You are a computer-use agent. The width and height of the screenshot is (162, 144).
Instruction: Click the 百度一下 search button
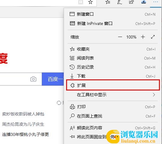(53, 79)
